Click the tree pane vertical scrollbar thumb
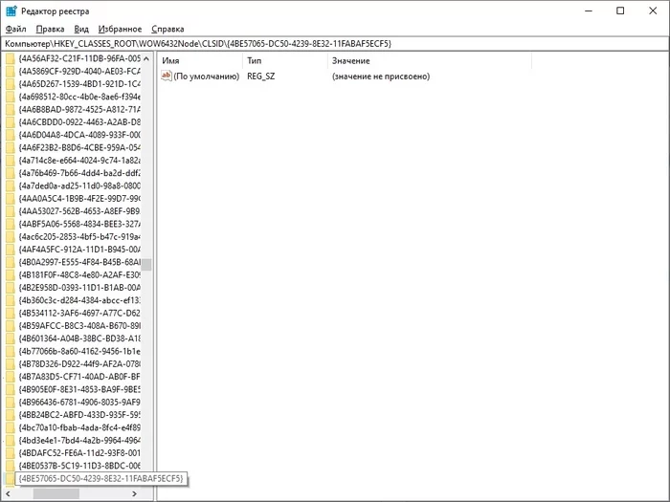Image resolution: width=670 pixels, height=502 pixels. [x=147, y=265]
